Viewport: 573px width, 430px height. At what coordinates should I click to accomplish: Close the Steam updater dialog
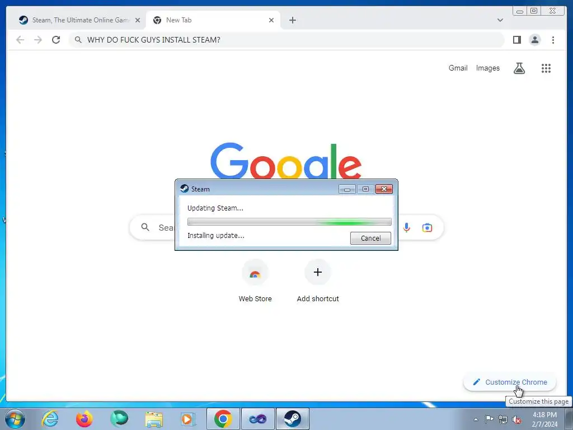[384, 189]
